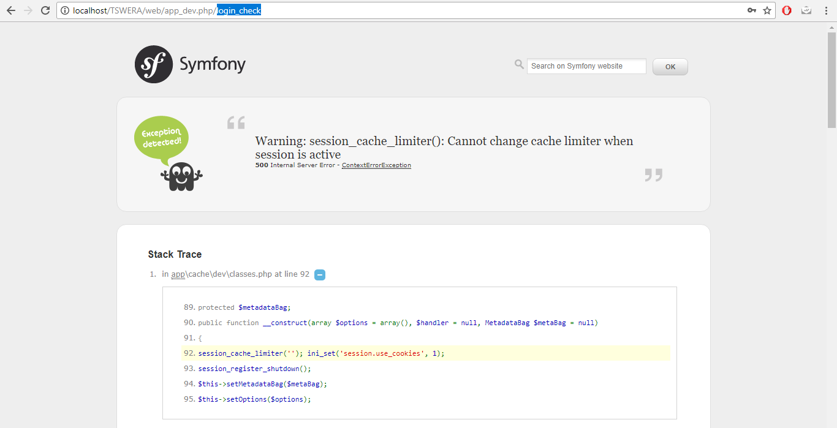Click the envelope extension icon in toolbar

click(x=806, y=10)
